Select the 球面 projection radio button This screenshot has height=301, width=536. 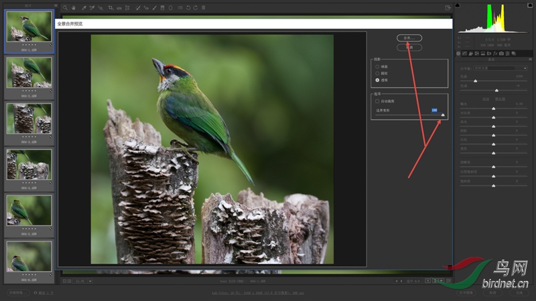coord(378,67)
